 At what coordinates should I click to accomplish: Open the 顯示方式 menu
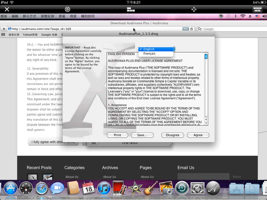coord(29,16)
